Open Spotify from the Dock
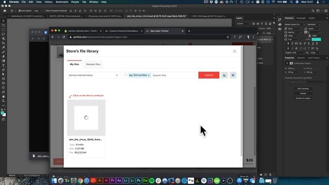 pyautogui.click(x=152, y=180)
